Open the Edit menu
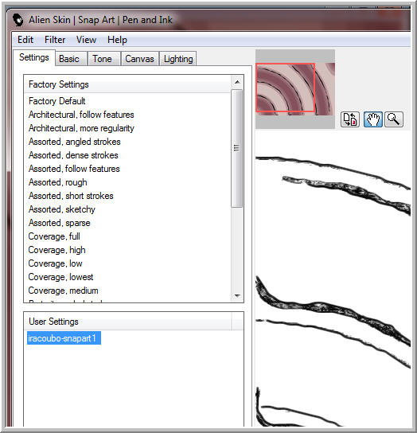The width and height of the screenshot is (417, 433). (x=25, y=40)
